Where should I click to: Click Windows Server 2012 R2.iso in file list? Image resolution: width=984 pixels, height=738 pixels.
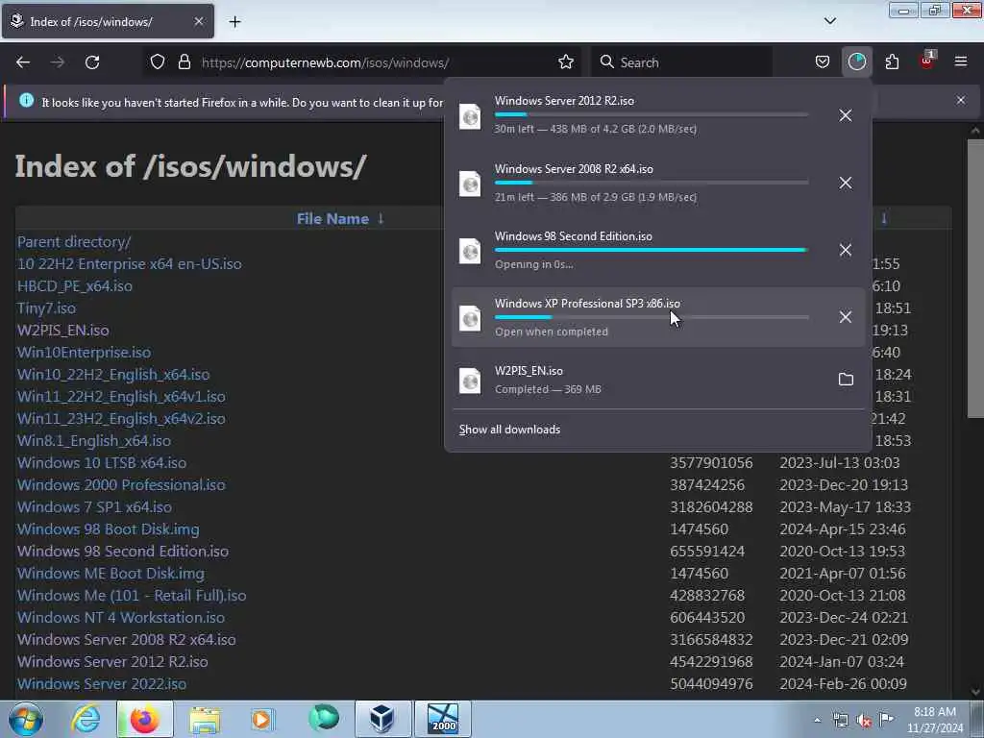click(112, 661)
